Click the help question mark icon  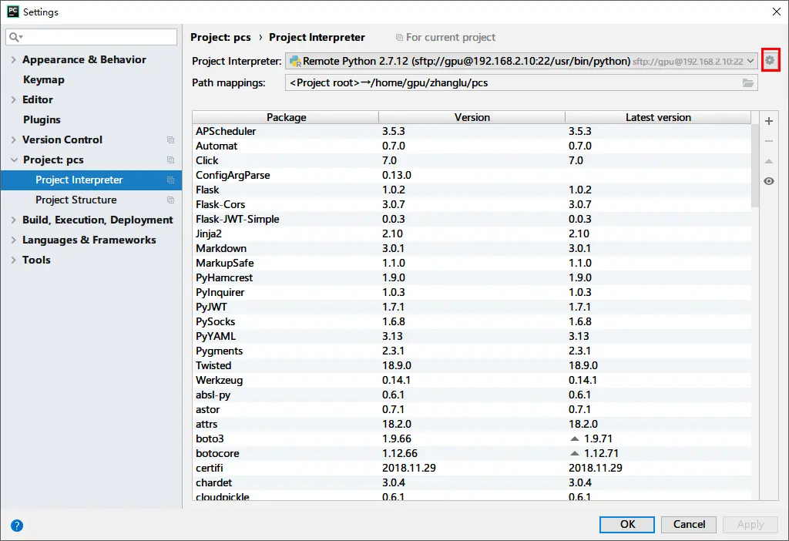click(17, 526)
